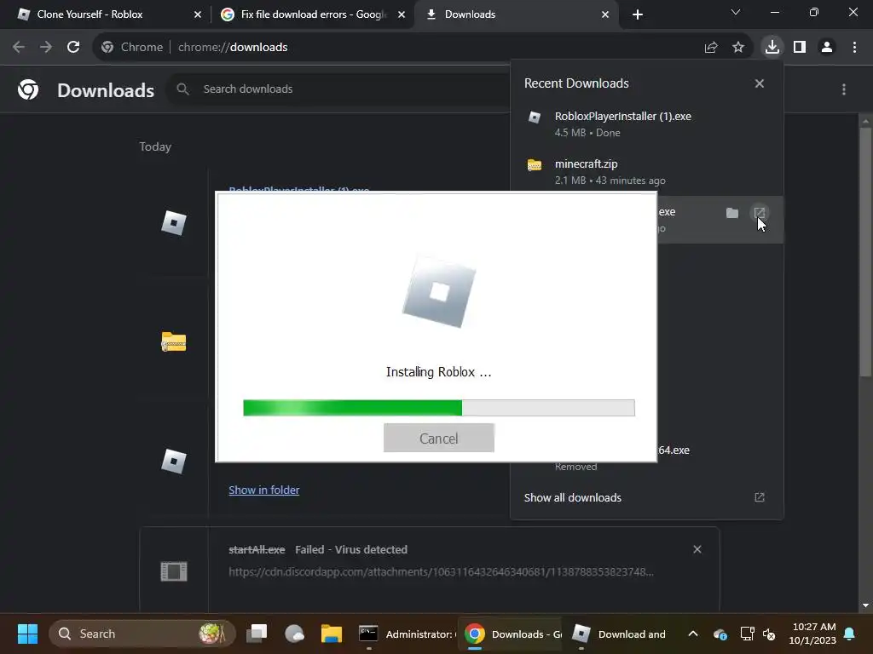Image resolution: width=873 pixels, height=654 pixels.
Task: Click the muted volume tray icon
Action: coord(769,634)
